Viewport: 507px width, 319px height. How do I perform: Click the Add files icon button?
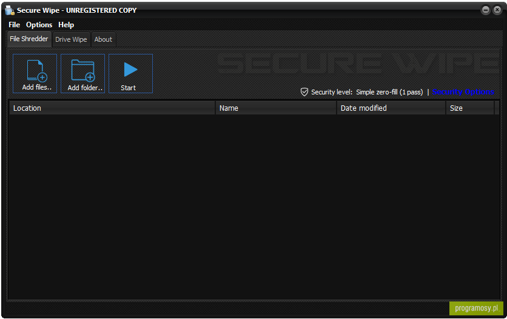pyautogui.click(x=35, y=74)
